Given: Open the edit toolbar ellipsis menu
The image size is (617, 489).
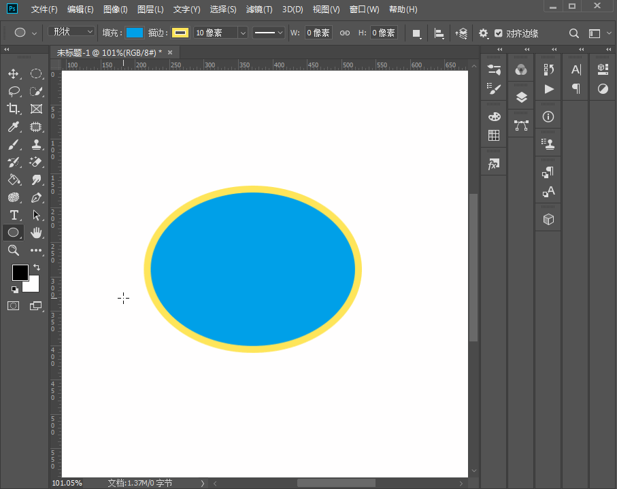Looking at the screenshot, I should tap(36, 250).
